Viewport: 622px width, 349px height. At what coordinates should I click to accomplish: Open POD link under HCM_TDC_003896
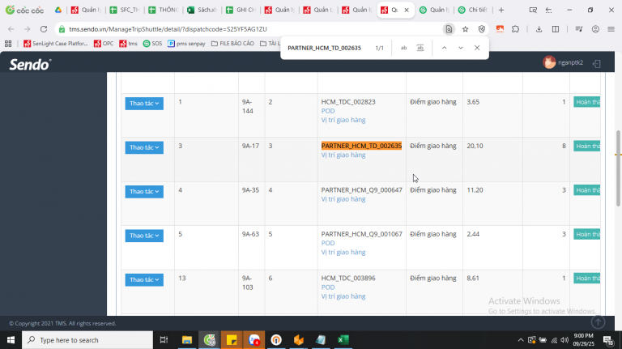[328, 287]
